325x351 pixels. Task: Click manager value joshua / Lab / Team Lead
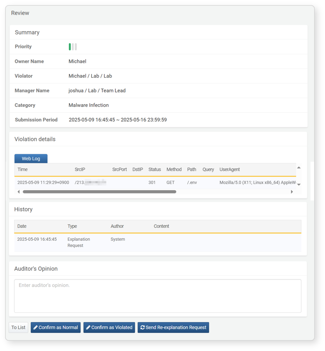[97, 91]
